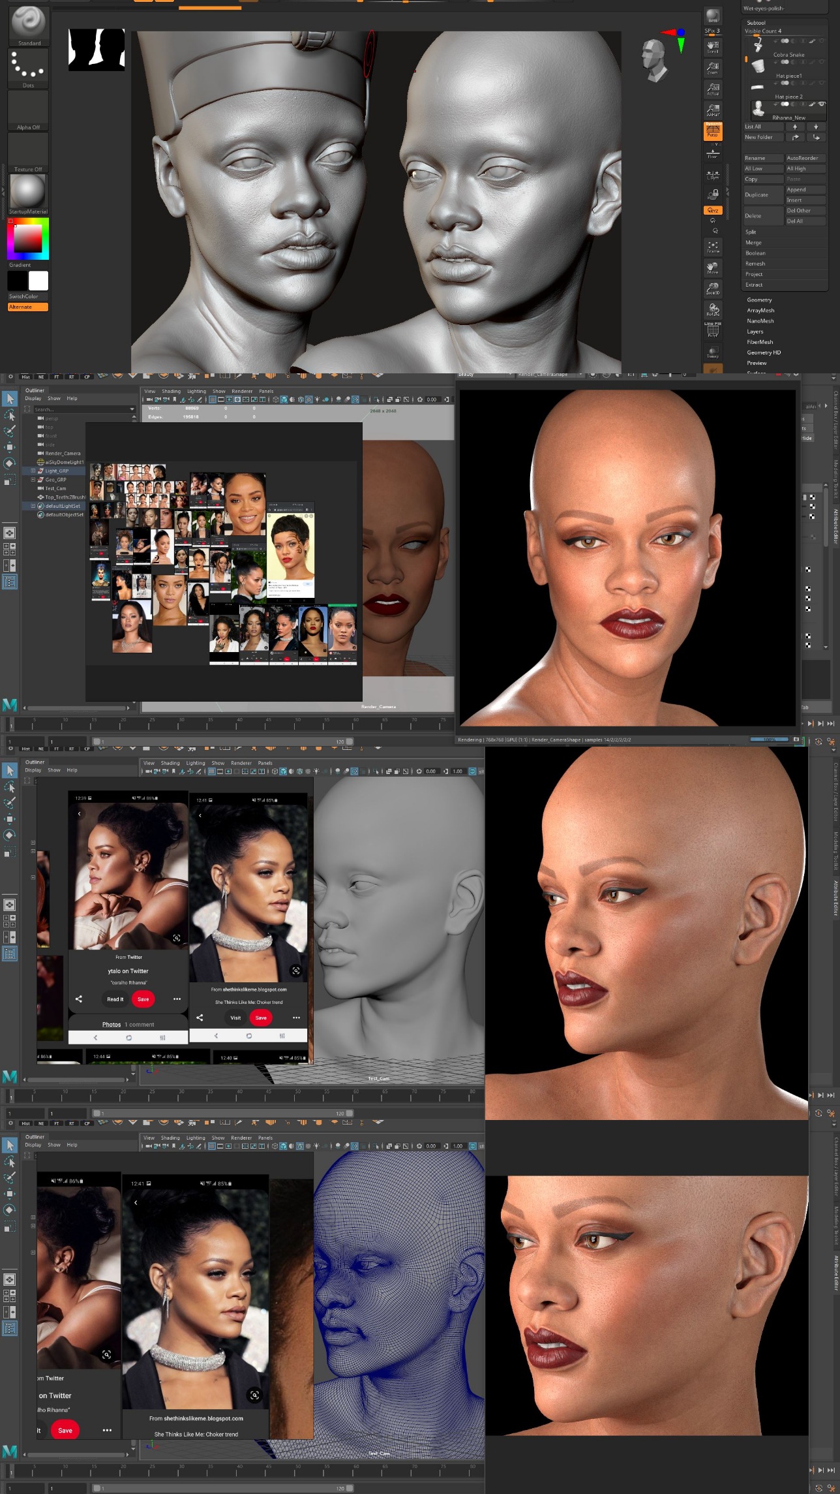Expand the defaultLightSet node in Outliner
The height and width of the screenshot is (1494, 840).
[33, 506]
